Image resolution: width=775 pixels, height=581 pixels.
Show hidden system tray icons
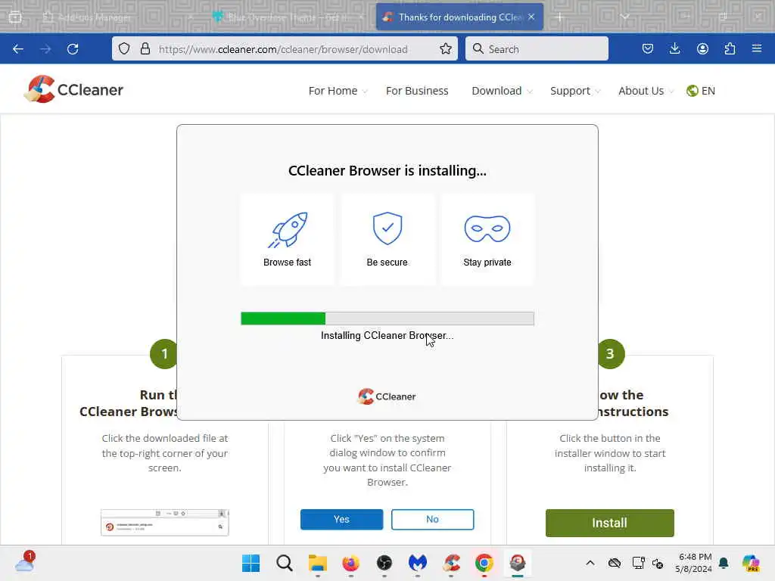pyautogui.click(x=590, y=563)
